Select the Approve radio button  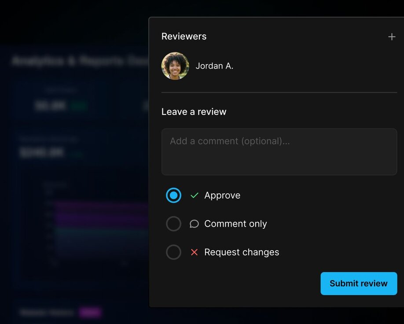(x=173, y=195)
